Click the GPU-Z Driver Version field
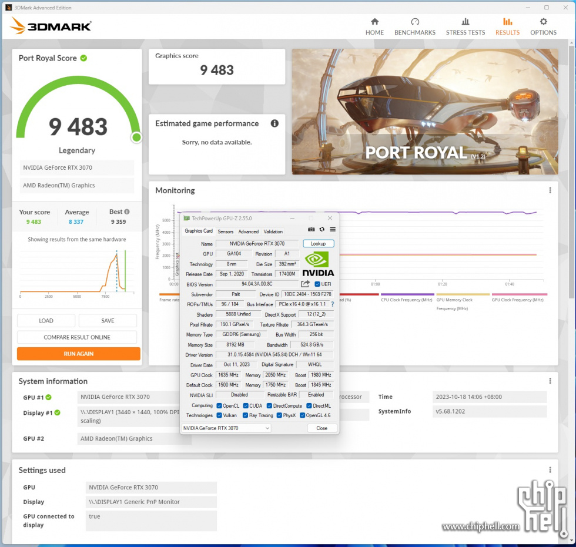This screenshot has width=576, height=547. point(274,355)
